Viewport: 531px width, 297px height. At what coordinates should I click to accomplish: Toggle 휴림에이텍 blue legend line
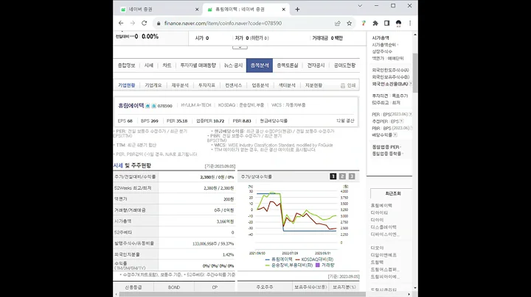(x=279, y=260)
